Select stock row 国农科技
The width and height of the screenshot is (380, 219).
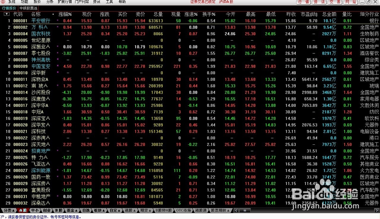click(x=190, y=34)
